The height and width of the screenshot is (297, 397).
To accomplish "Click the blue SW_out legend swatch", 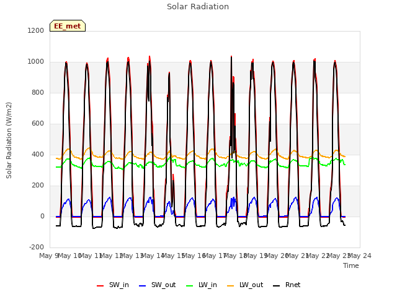I will (x=143, y=286).
